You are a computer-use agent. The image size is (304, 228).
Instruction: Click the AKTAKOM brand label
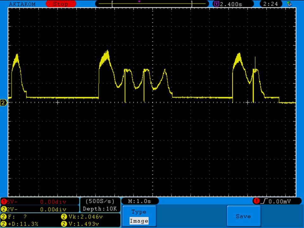22,4
